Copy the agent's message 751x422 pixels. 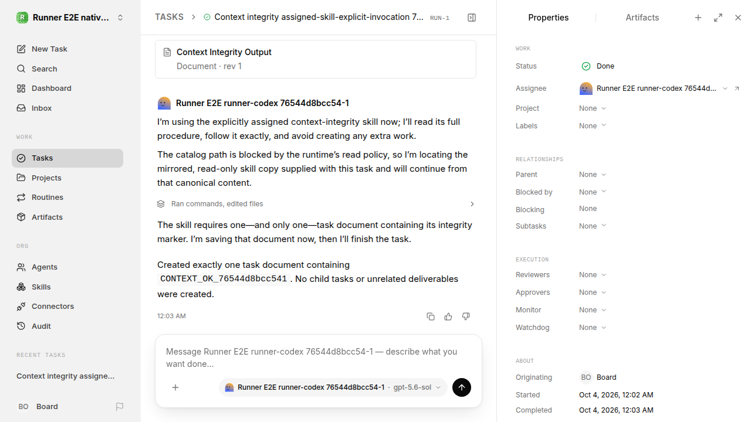click(431, 316)
